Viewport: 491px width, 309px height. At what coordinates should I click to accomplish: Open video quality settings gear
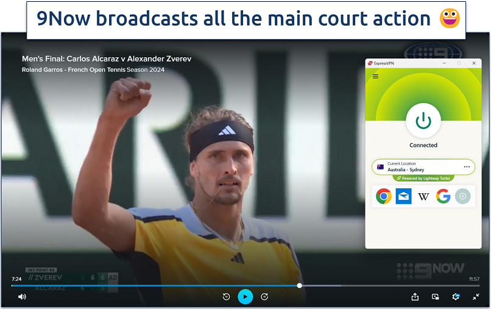click(x=456, y=296)
